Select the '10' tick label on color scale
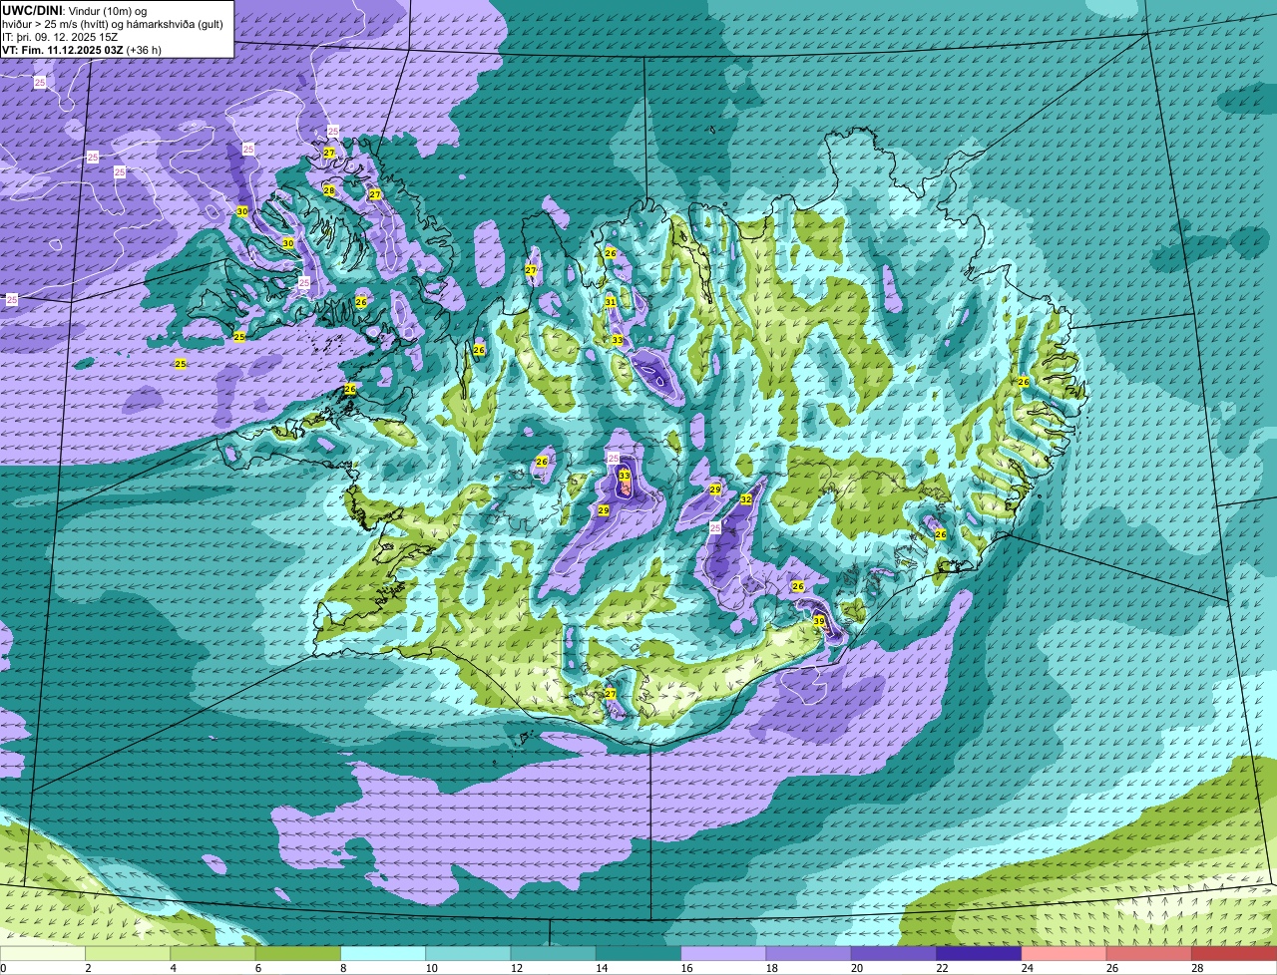The height and width of the screenshot is (975, 1277). coord(431,968)
